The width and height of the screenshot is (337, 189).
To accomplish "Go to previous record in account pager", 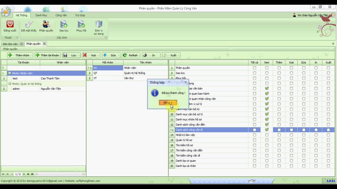I will point(12,174).
